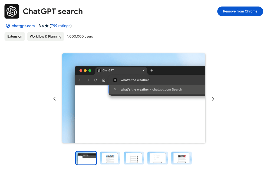Show the previous screenshot with the left chevron
Image resolution: width=277 pixels, height=174 pixels.
point(55,99)
